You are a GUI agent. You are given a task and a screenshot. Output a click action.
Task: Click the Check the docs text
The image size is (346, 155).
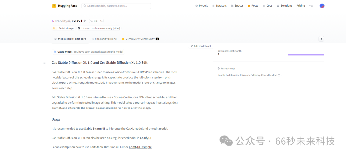tap(270, 75)
